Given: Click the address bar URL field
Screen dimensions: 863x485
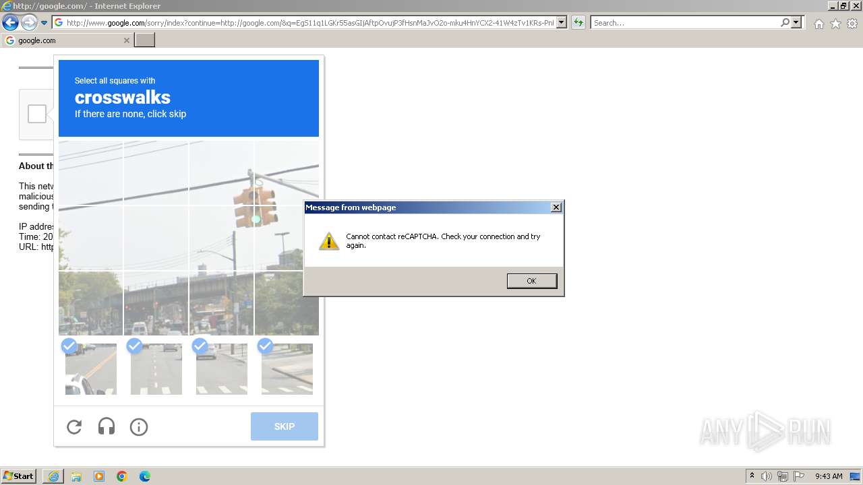Looking at the screenshot, I should click(x=309, y=23).
